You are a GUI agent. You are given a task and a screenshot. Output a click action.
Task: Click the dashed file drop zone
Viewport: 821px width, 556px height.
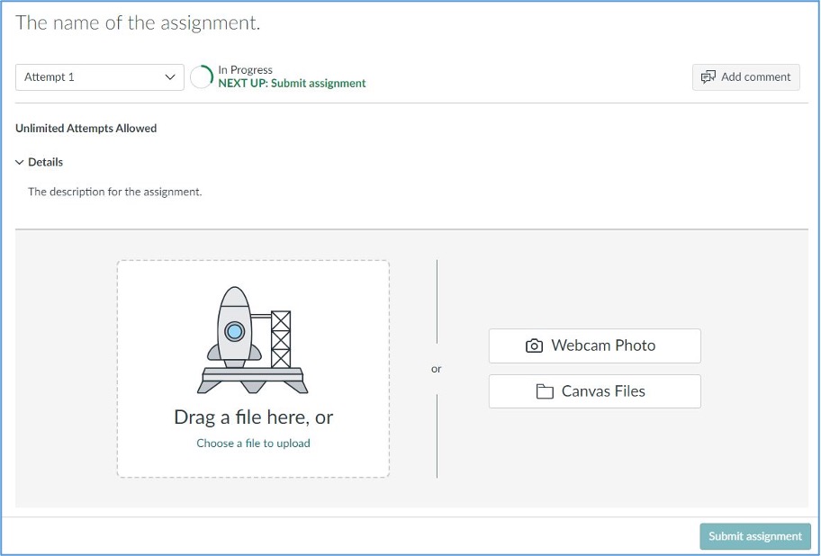click(253, 369)
